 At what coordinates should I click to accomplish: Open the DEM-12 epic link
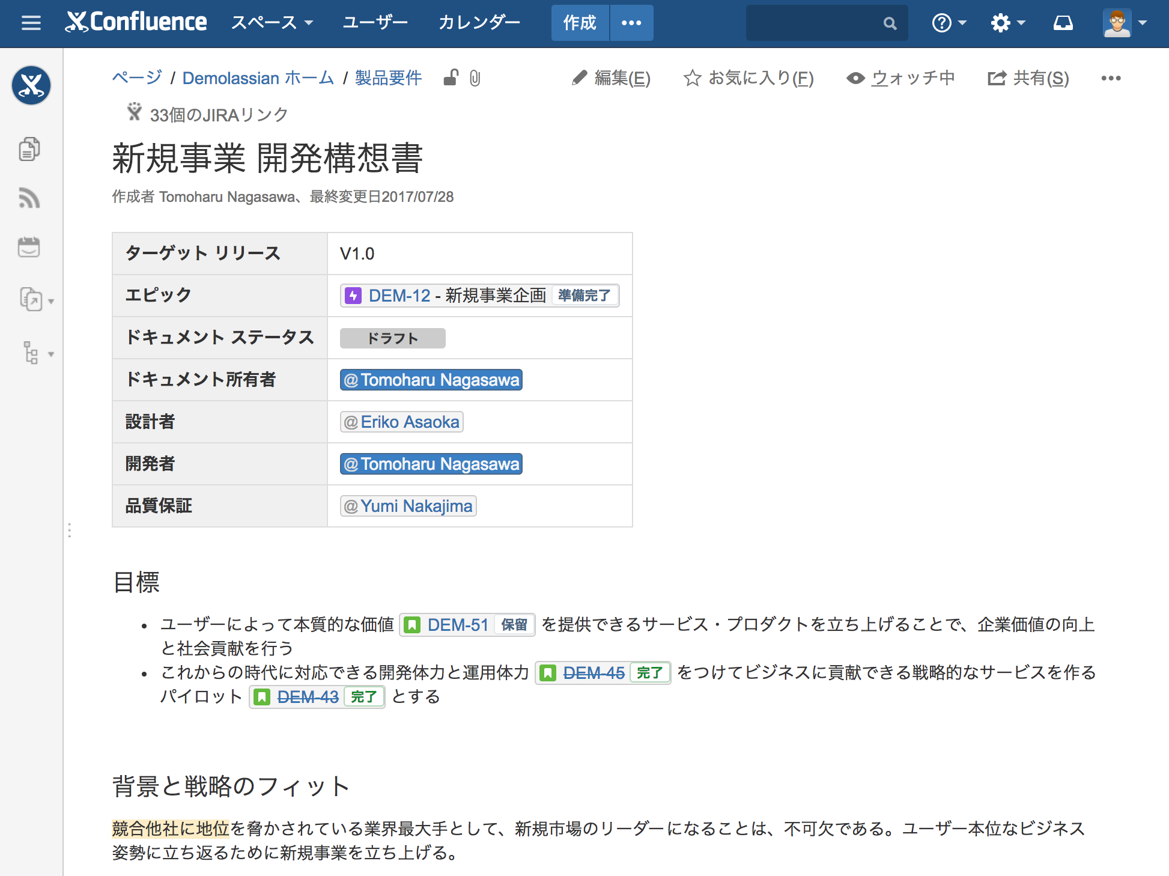[399, 296]
